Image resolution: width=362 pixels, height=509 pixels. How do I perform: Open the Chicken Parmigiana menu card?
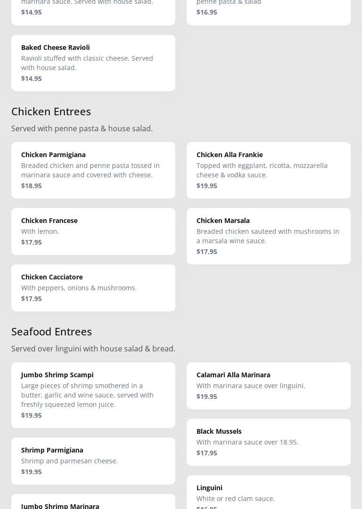pyautogui.click(x=93, y=170)
